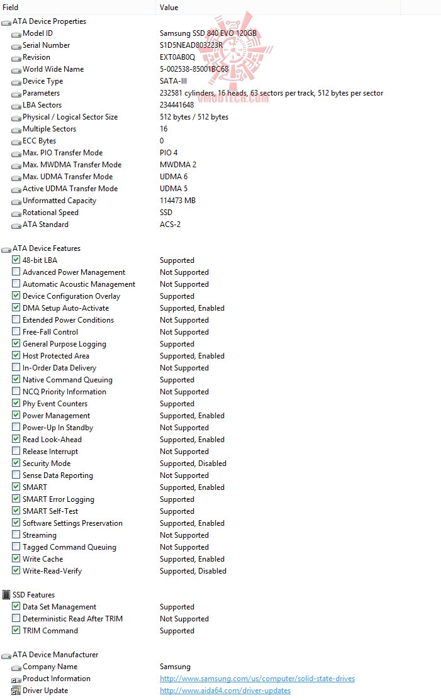Select the Company Name row icon
This screenshot has width=441, height=700.
pyautogui.click(x=16, y=667)
